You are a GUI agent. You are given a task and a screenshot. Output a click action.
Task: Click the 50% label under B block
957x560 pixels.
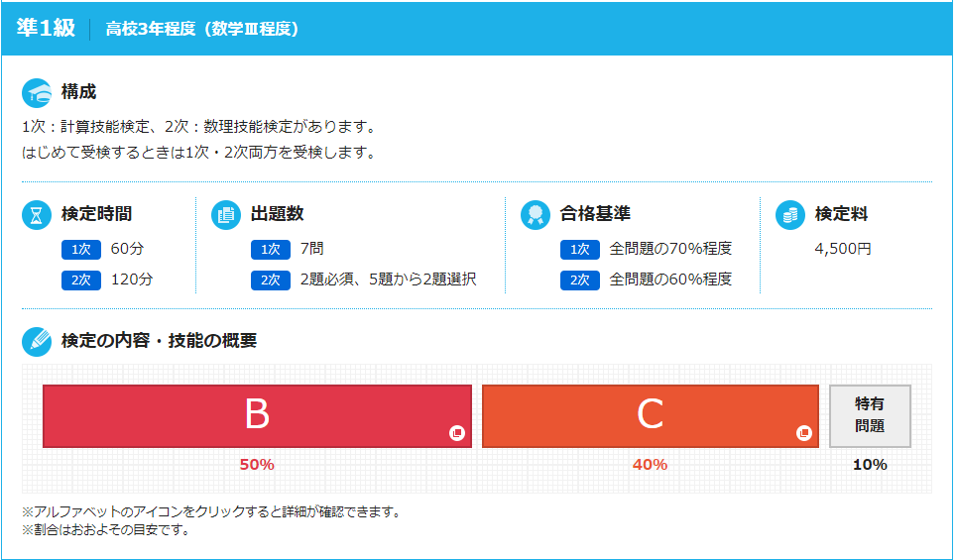click(257, 465)
